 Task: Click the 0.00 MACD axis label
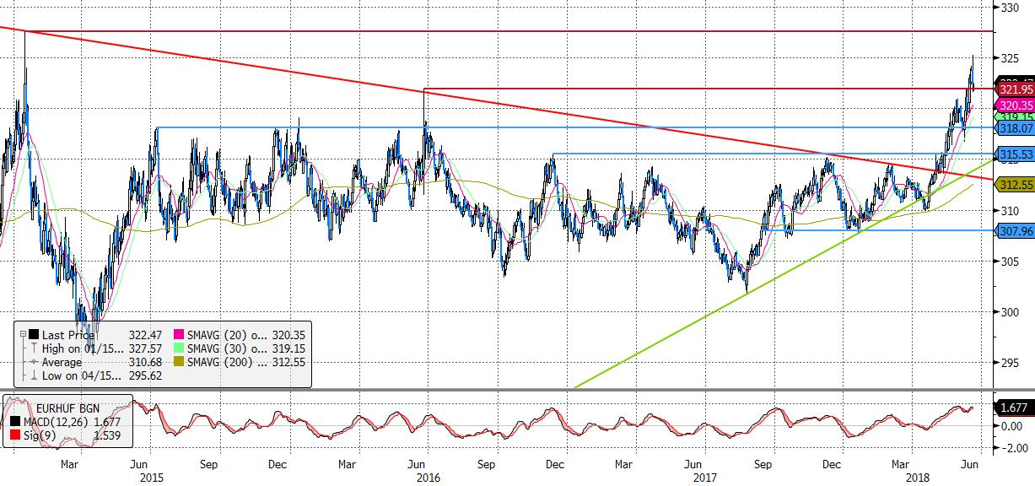coord(1012,427)
